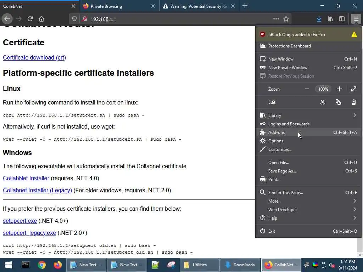The width and height of the screenshot is (363, 272).
Task: Open Library toolbar icon
Action: [330, 19]
